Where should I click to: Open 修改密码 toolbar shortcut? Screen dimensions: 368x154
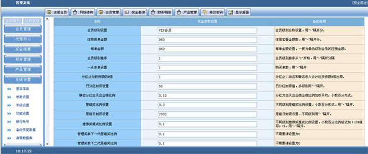click(x=213, y=12)
